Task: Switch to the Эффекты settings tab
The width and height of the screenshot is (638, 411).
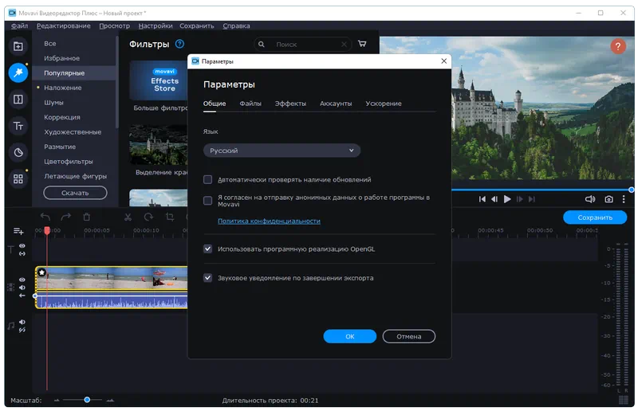Action: point(290,104)
